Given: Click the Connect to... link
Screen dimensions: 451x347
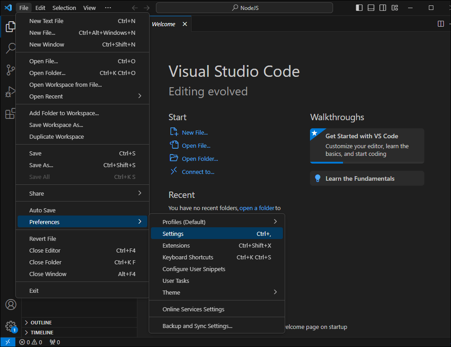Looking at the screenshot, I should tap(198, 172).
